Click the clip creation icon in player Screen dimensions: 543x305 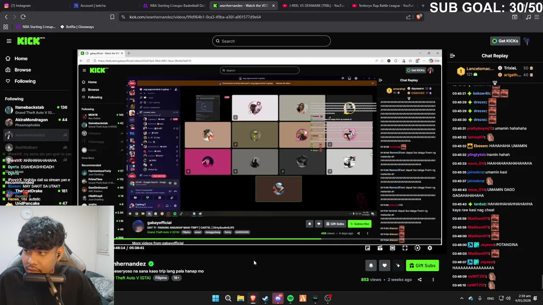coord(380,248)
